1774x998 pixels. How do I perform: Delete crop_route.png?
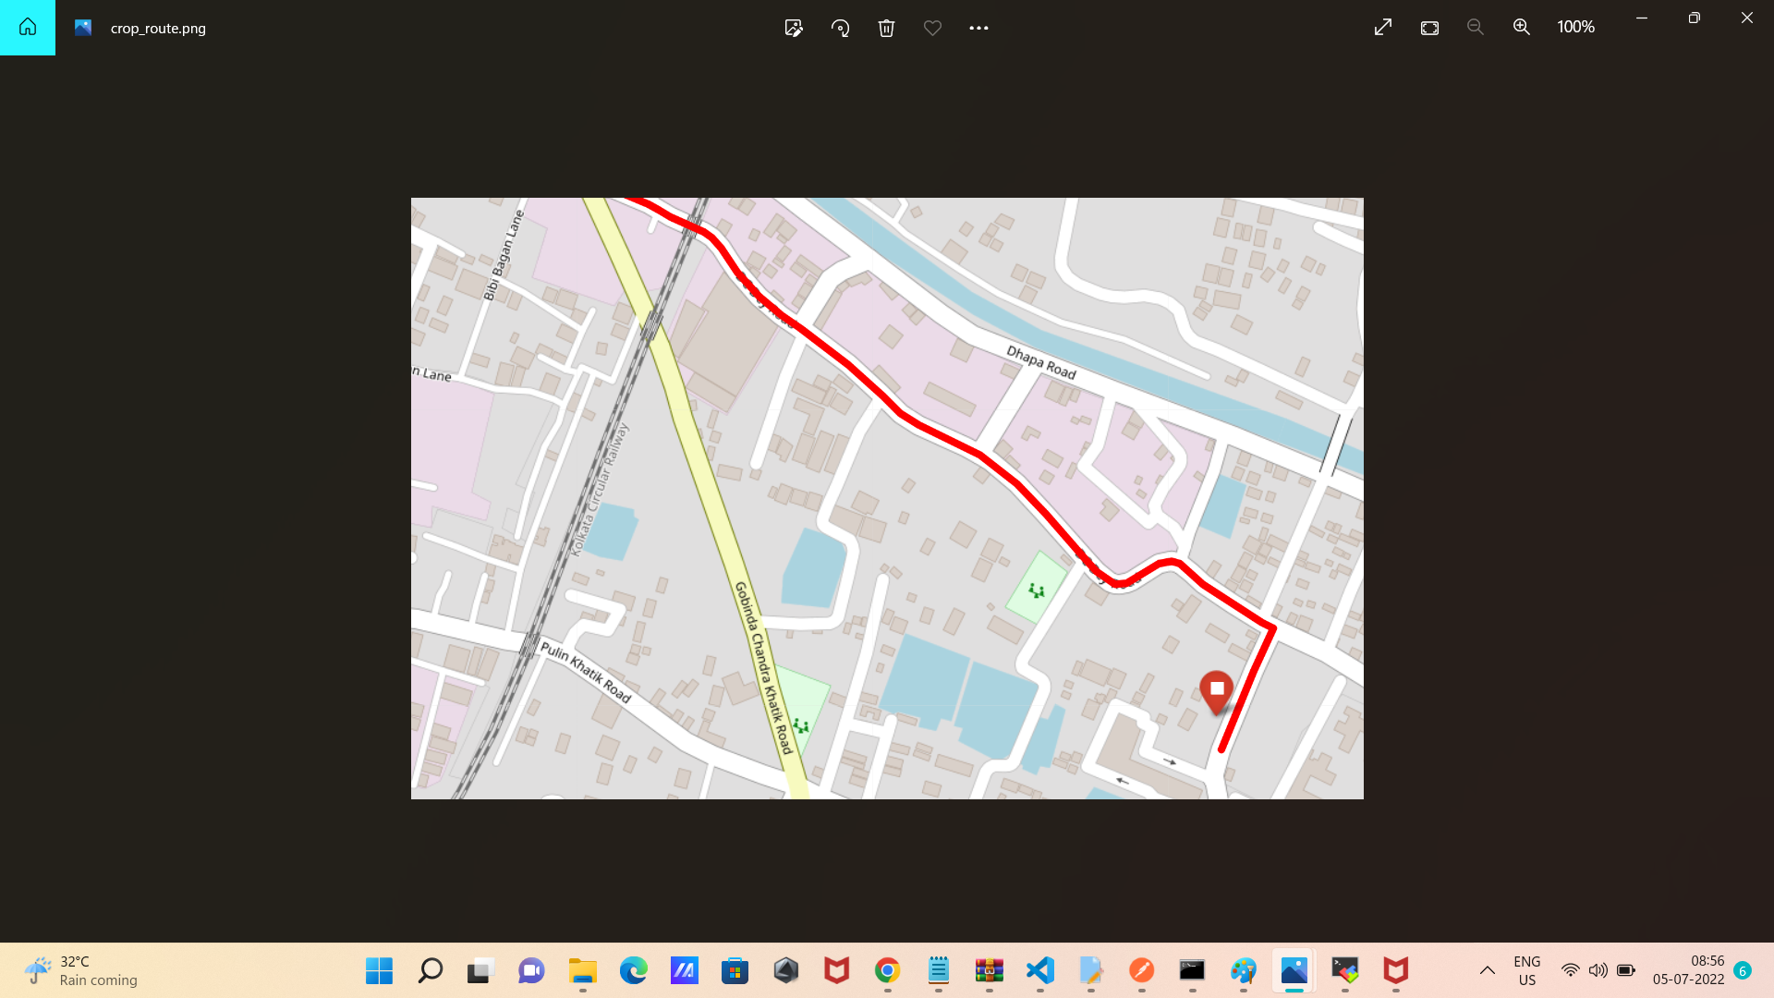click(886, 28)
